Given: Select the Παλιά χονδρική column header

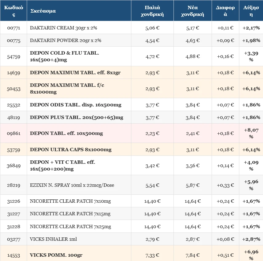Looking at the screenshot, I should tap(152, 11).
